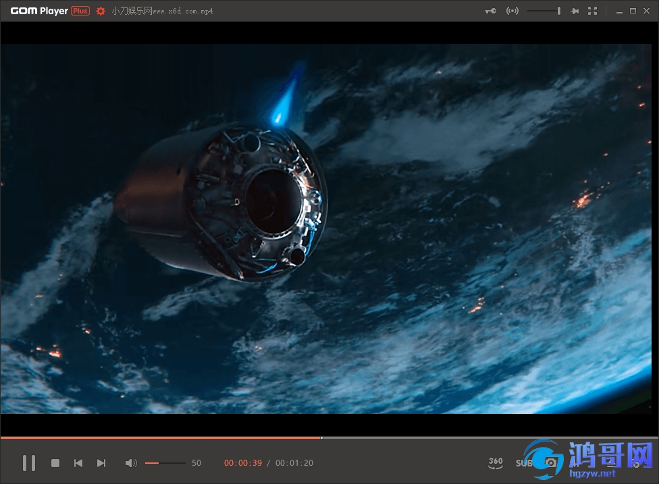Open the red gear settings icon
The width and height of the screenshot is (659, 484).
(x=101, y=11)
